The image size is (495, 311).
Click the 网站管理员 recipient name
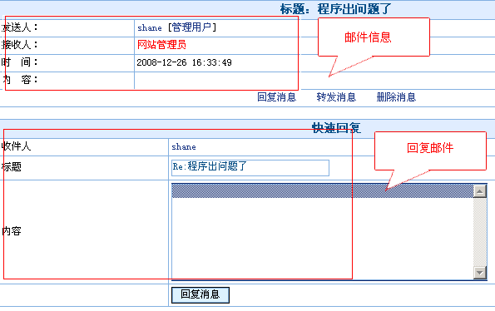coord(161,45)
